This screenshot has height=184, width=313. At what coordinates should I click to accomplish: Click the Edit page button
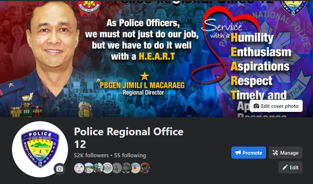(290, 167)
